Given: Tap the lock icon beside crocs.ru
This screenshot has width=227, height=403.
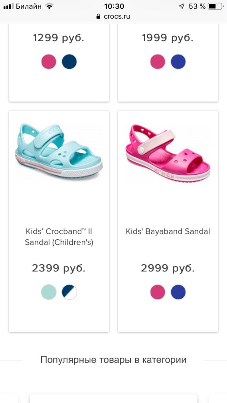Looking at the screenshot, I should [98, 17].
